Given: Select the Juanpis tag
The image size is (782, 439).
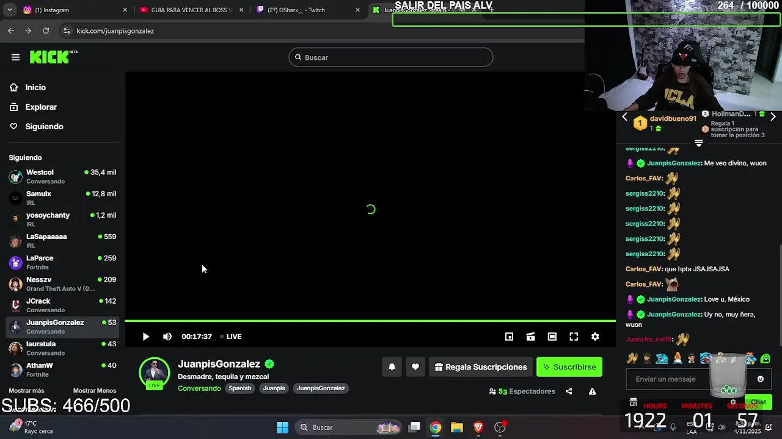Looking at the screenshot, I should click(274, 388).
